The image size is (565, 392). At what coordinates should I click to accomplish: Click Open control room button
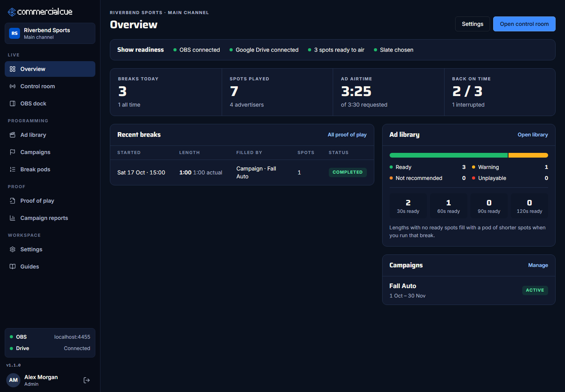(524, 24)
